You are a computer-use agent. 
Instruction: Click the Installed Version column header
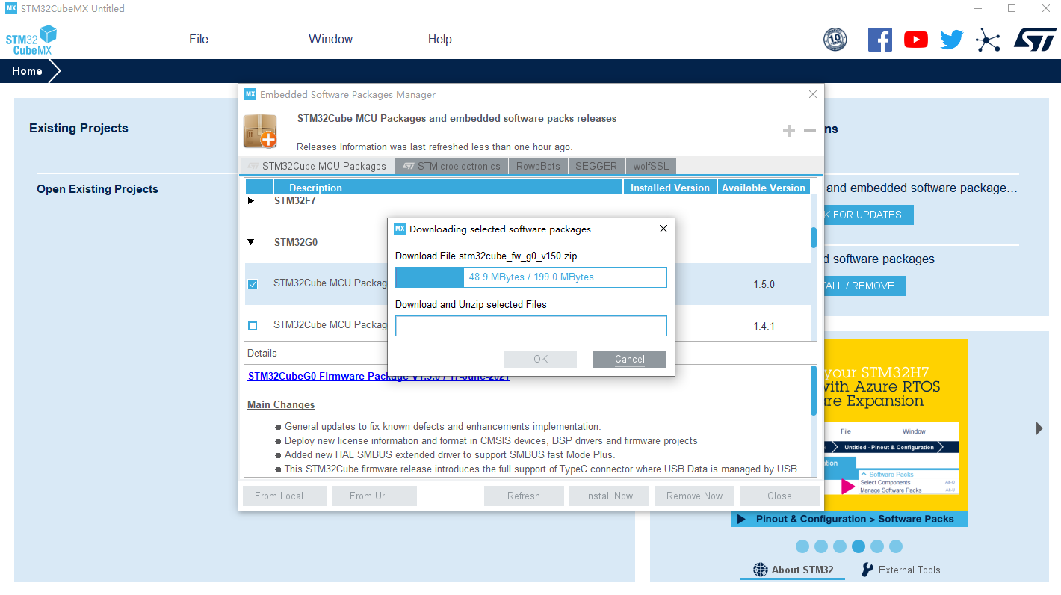click(670, 188)
